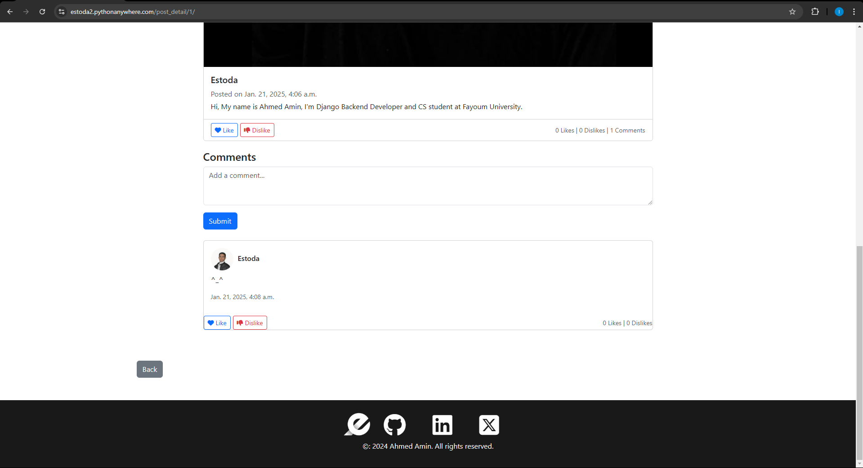Click the '2024 Ahmed Amin' copyright text
The height and width of the screenshot is (468, 863).
point(428,446)
